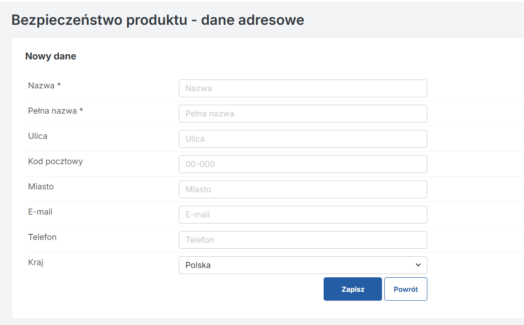Click the Telefon input box
Viewport: 524px width, 325px height.
[303, 240]
